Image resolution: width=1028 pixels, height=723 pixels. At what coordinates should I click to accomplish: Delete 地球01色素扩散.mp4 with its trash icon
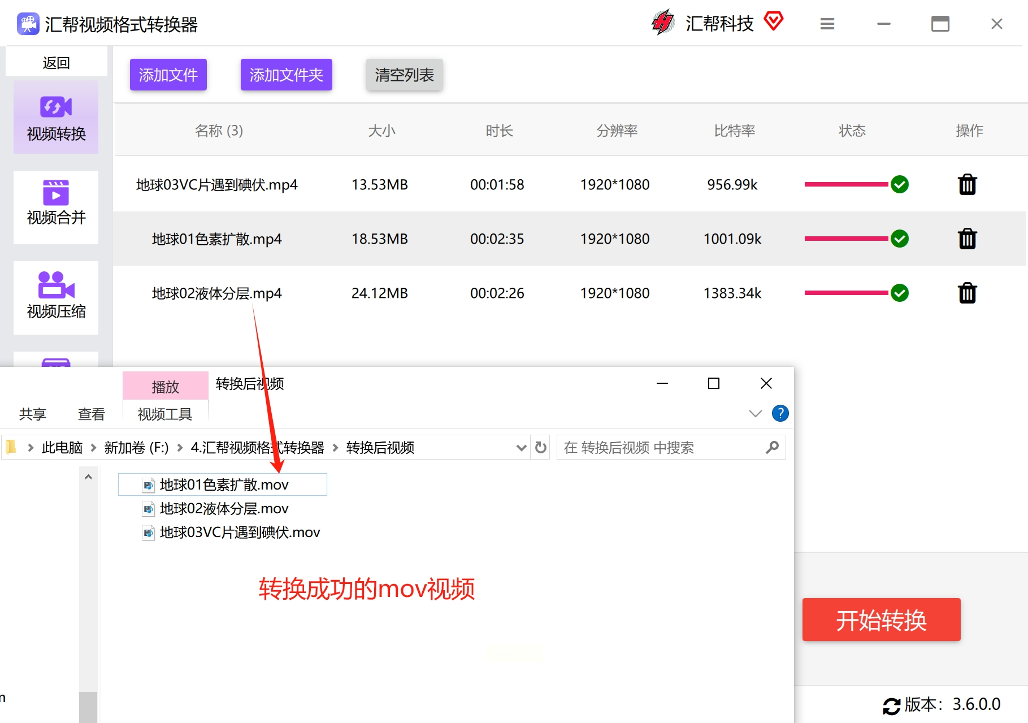pos(967,239)
